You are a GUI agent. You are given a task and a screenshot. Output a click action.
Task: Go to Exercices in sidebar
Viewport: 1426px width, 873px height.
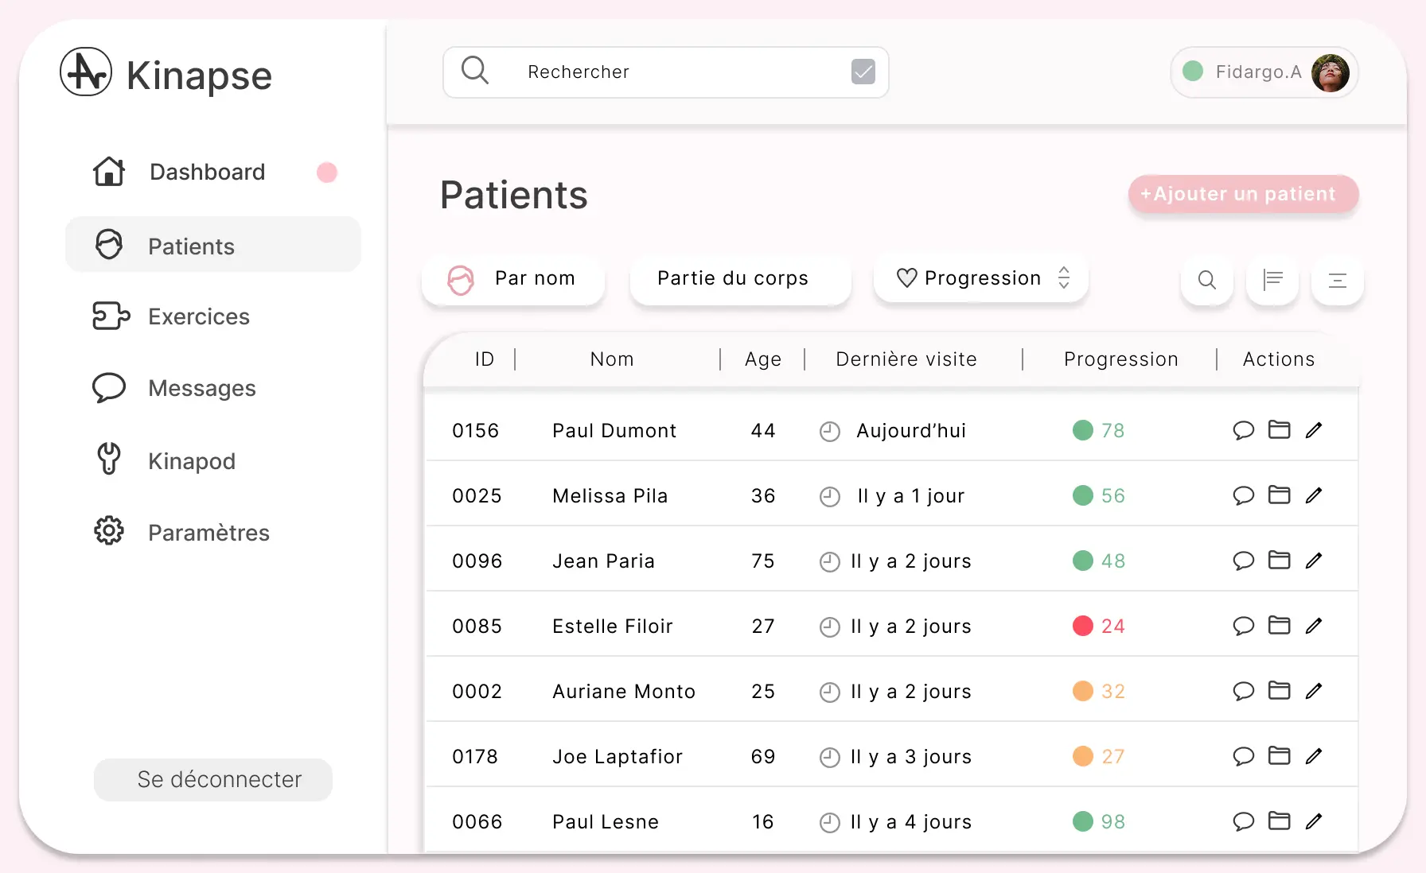pos(199,316)
